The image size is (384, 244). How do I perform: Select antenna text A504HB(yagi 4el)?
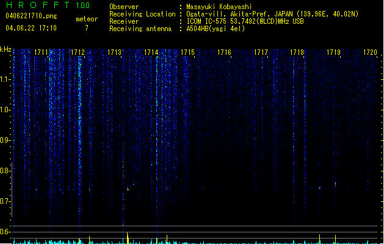(216, 29)
